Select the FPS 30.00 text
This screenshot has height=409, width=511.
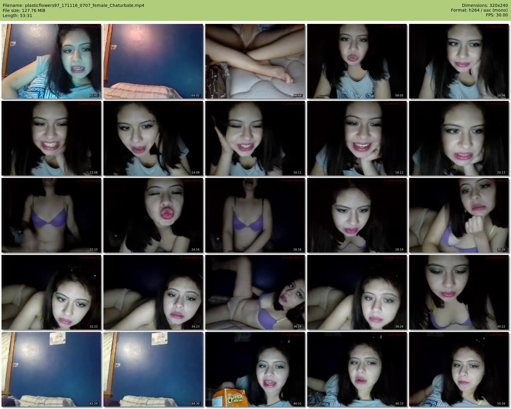[497, 15]
